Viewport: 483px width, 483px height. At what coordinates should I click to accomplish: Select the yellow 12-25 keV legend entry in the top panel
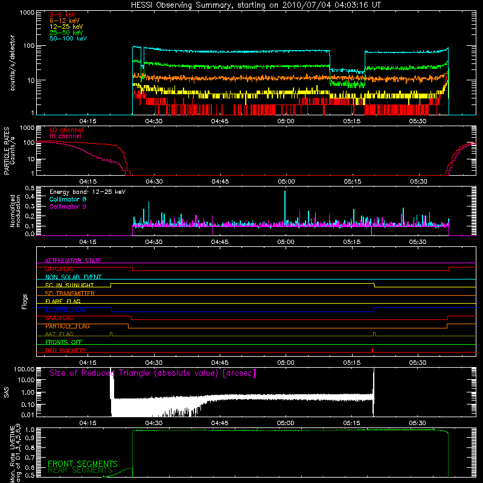point(66,27)
